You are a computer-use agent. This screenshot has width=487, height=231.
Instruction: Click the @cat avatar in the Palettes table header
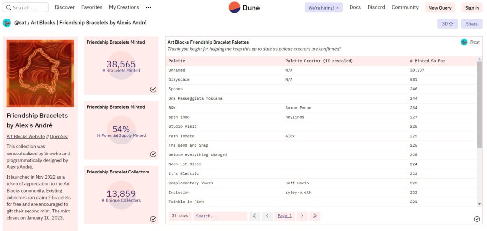(x=464, y=42)
